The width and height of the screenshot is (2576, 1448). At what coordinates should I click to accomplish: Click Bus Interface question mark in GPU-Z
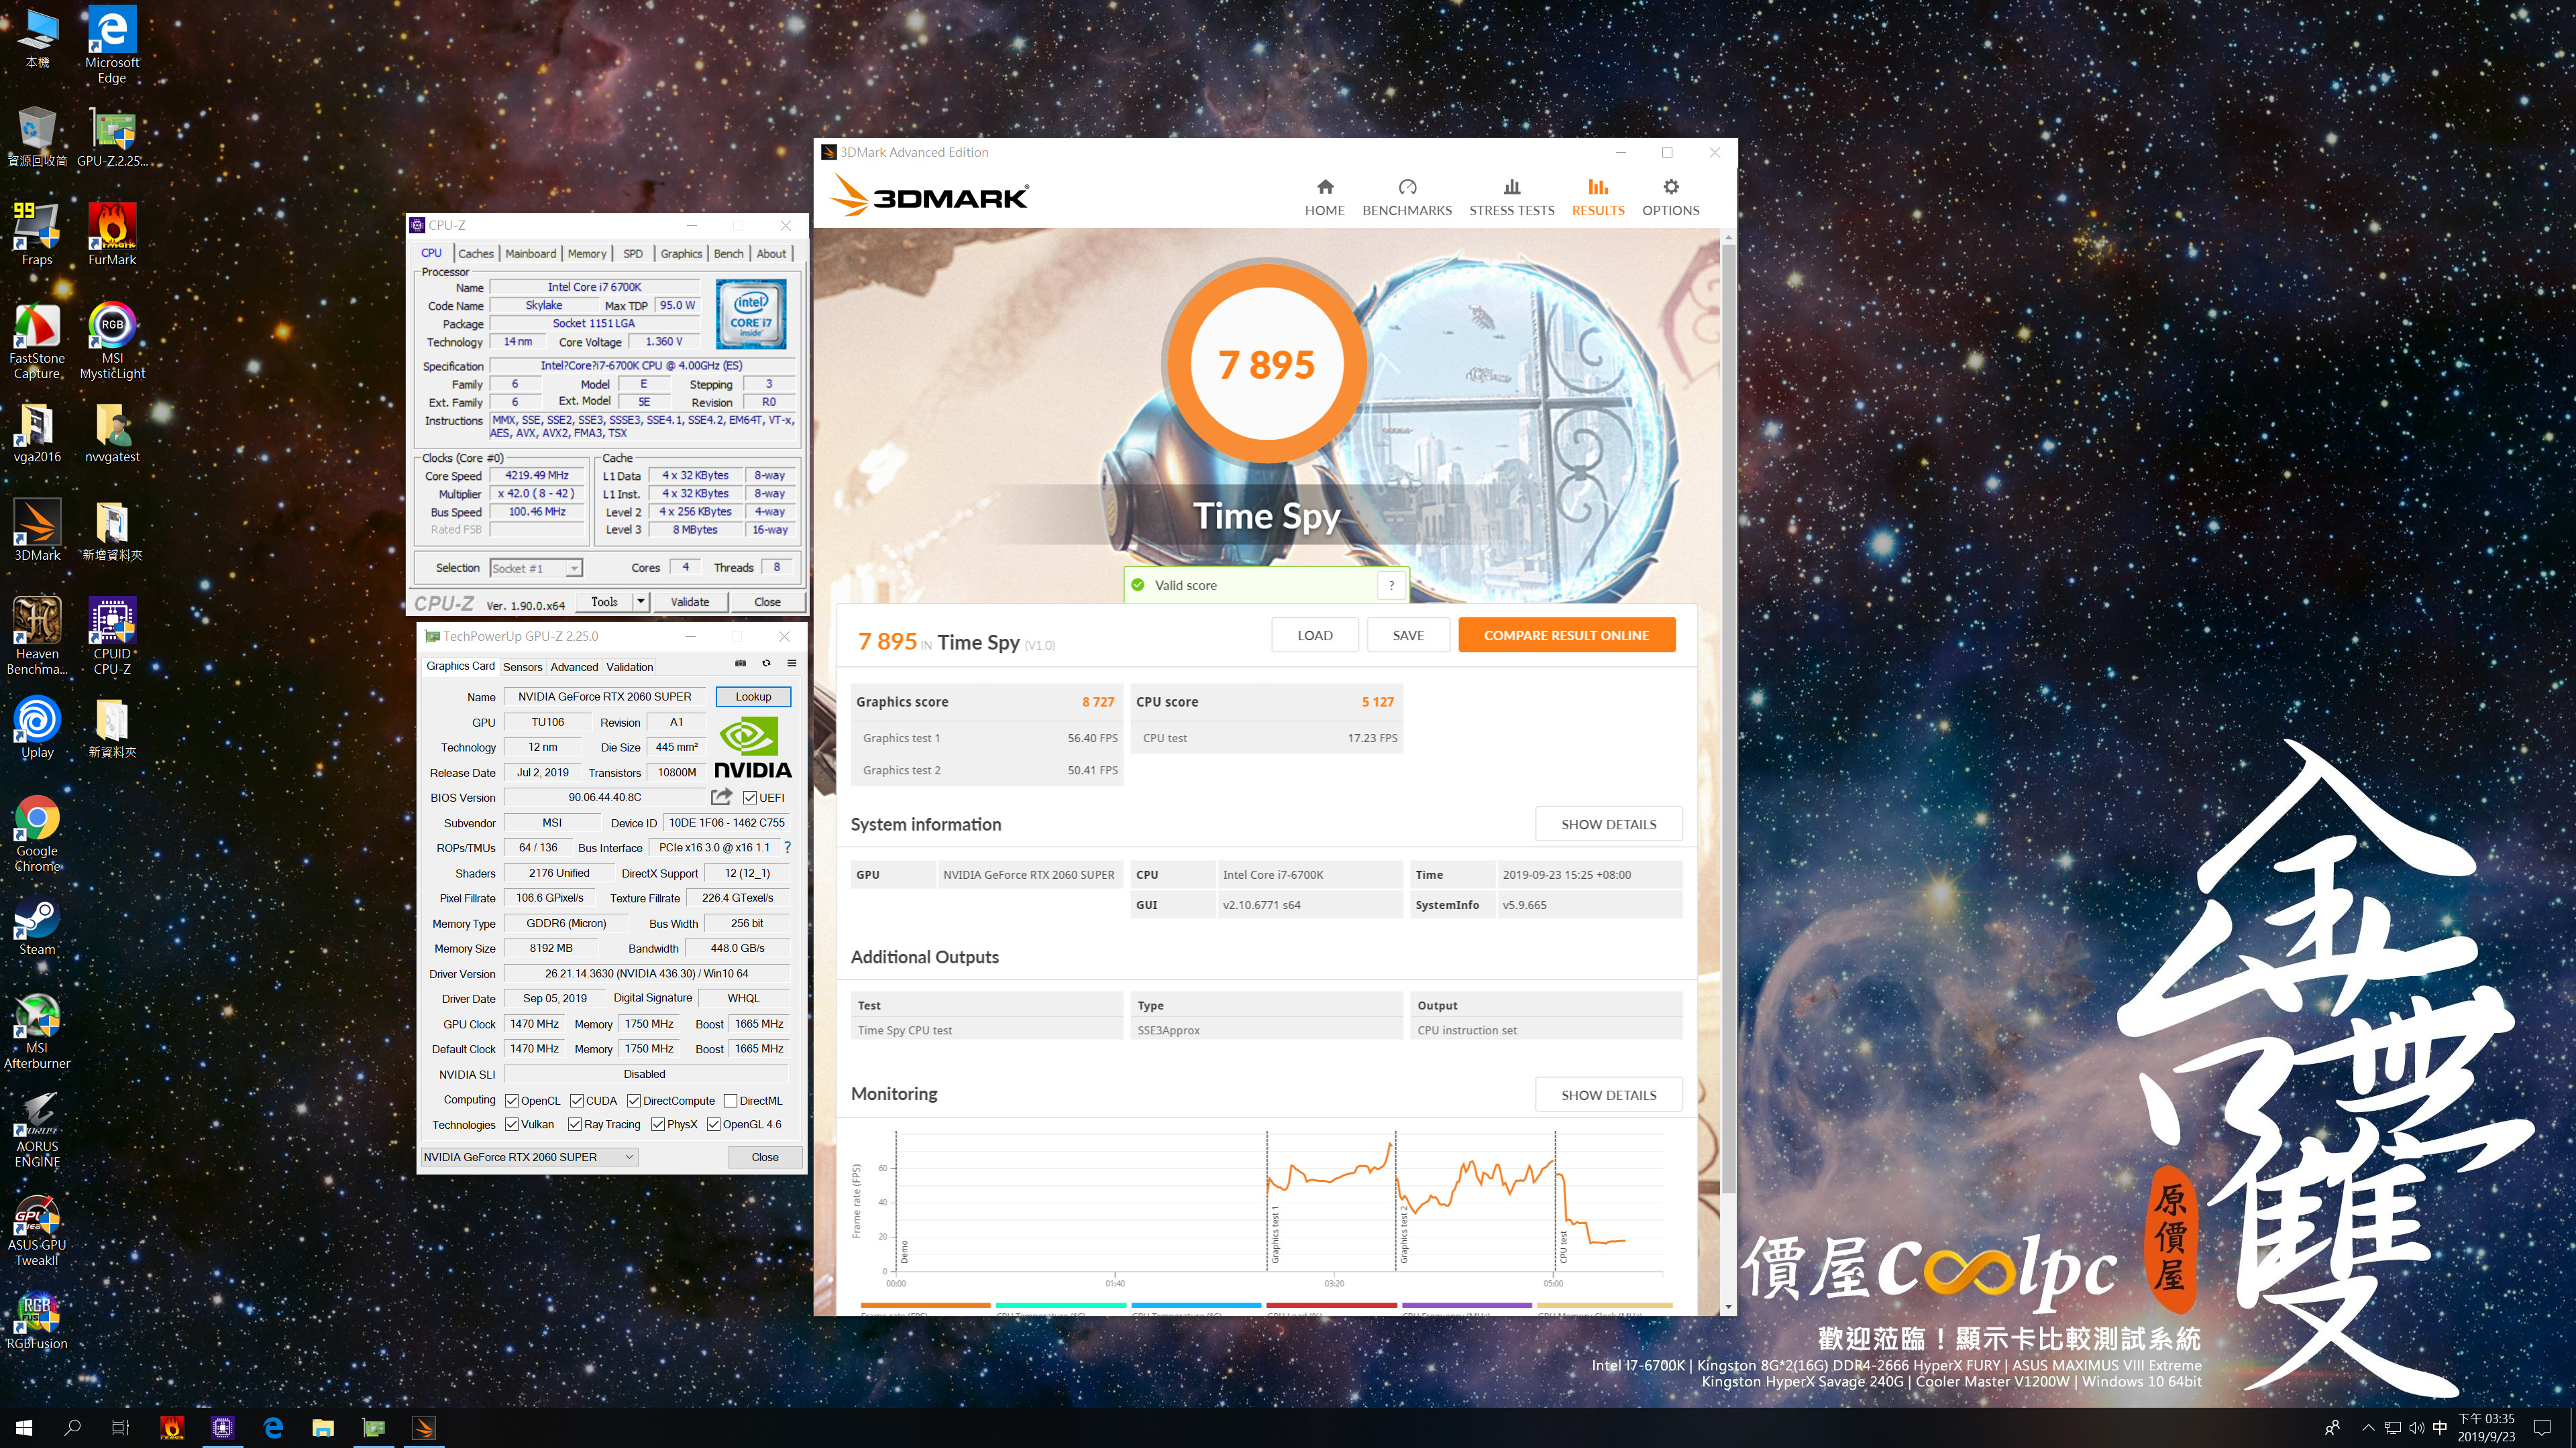tap(787, 847)
